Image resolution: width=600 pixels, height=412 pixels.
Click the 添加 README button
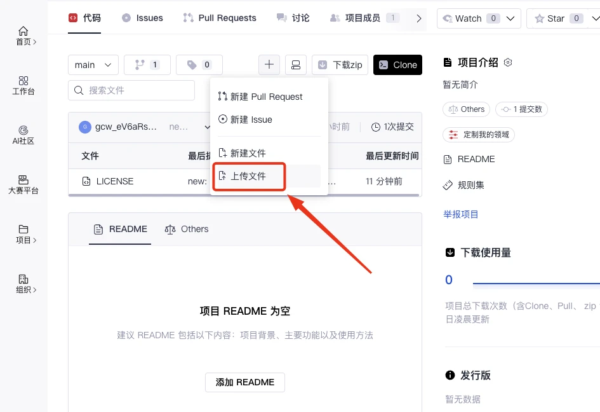(x=244, y=382)
